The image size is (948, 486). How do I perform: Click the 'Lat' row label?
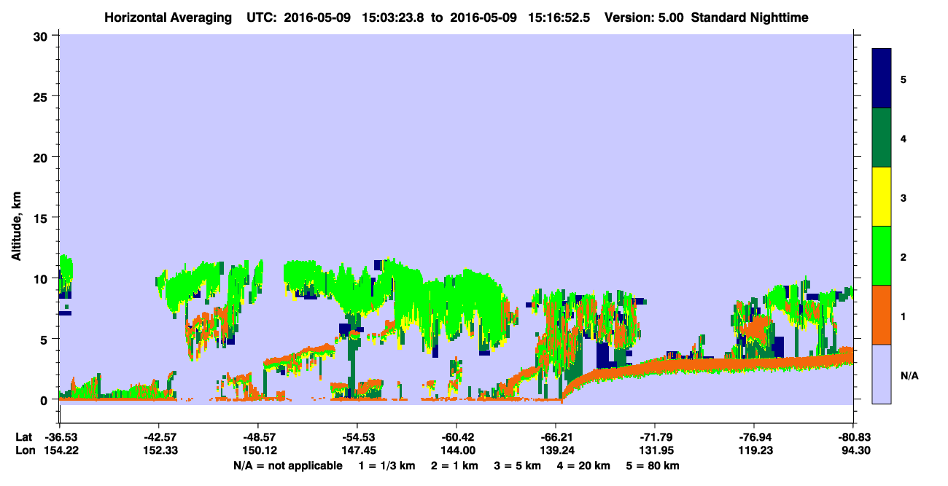24,437
